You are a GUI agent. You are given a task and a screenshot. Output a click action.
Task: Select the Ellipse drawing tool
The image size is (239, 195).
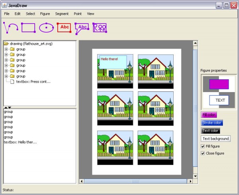click(x=46, y=28)
